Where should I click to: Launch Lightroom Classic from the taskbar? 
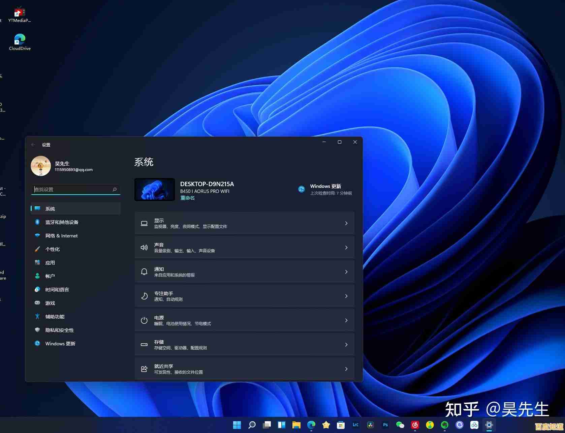point(355,425)
